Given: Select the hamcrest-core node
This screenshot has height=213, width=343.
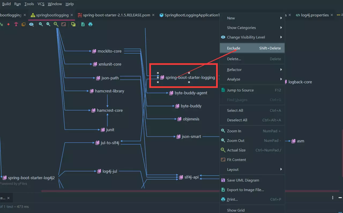Looking at the screenshot, I should coord(107,110).
